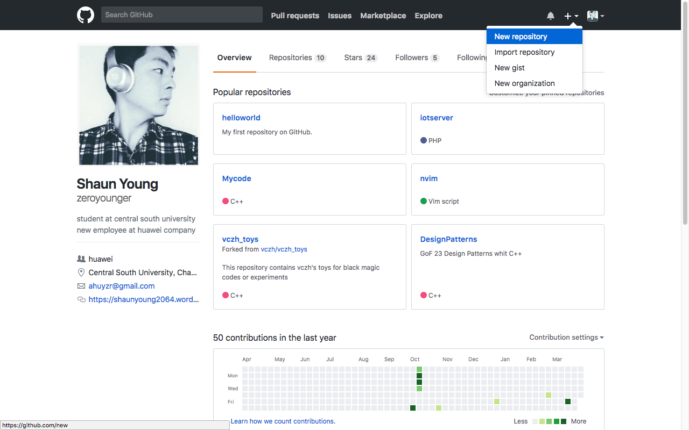
Task: Click the envelope email icon
Action: point(81,286)
